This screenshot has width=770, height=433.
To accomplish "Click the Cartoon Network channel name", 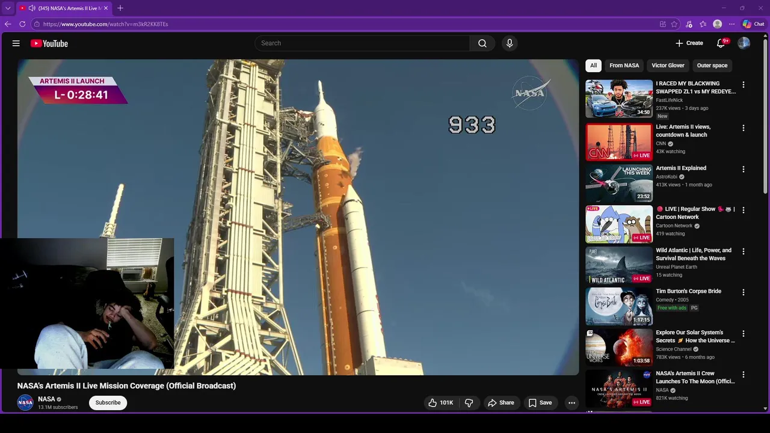I will tap(674, 226).
